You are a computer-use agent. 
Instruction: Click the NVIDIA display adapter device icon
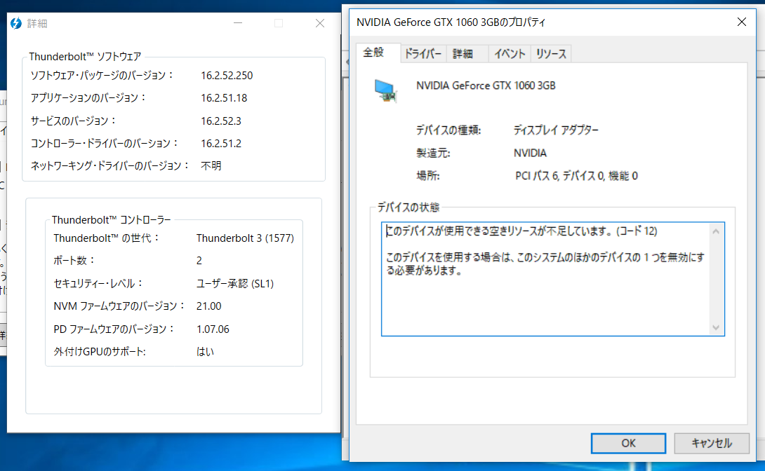[x=386, y=91]
